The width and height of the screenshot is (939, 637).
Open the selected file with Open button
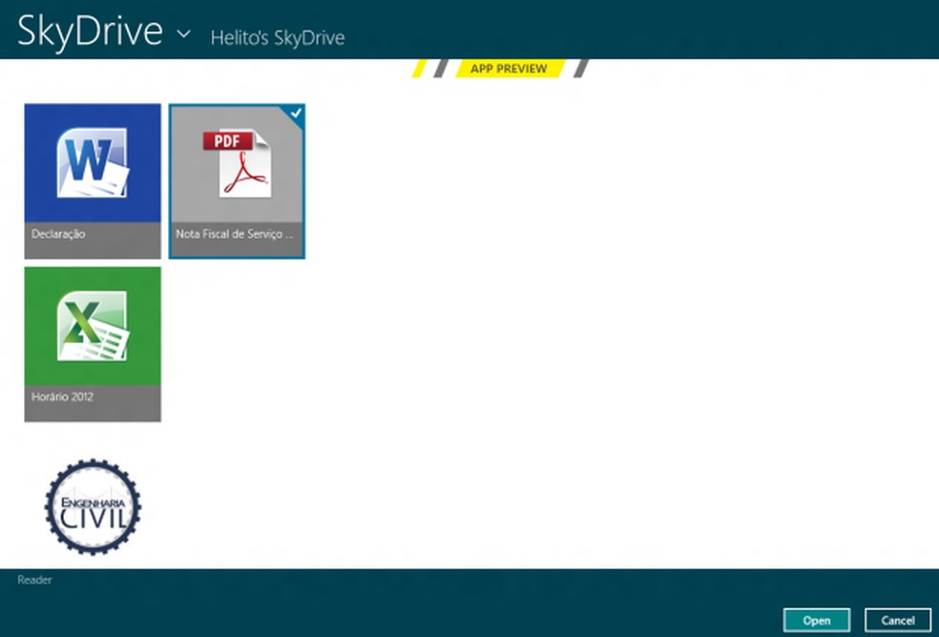(x=817, y=620)
